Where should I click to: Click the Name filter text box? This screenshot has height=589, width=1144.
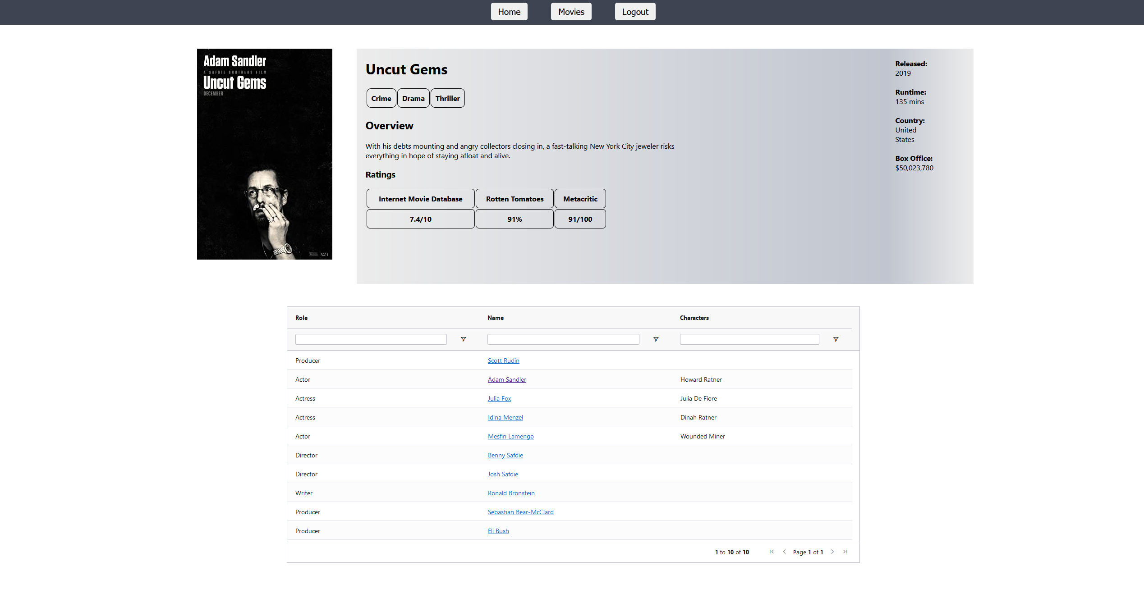[x=563, y=339]
